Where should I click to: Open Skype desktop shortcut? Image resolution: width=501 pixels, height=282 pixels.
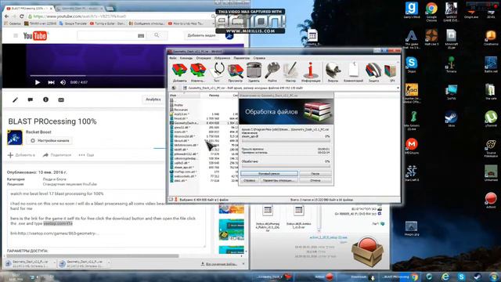coord(412,64)
